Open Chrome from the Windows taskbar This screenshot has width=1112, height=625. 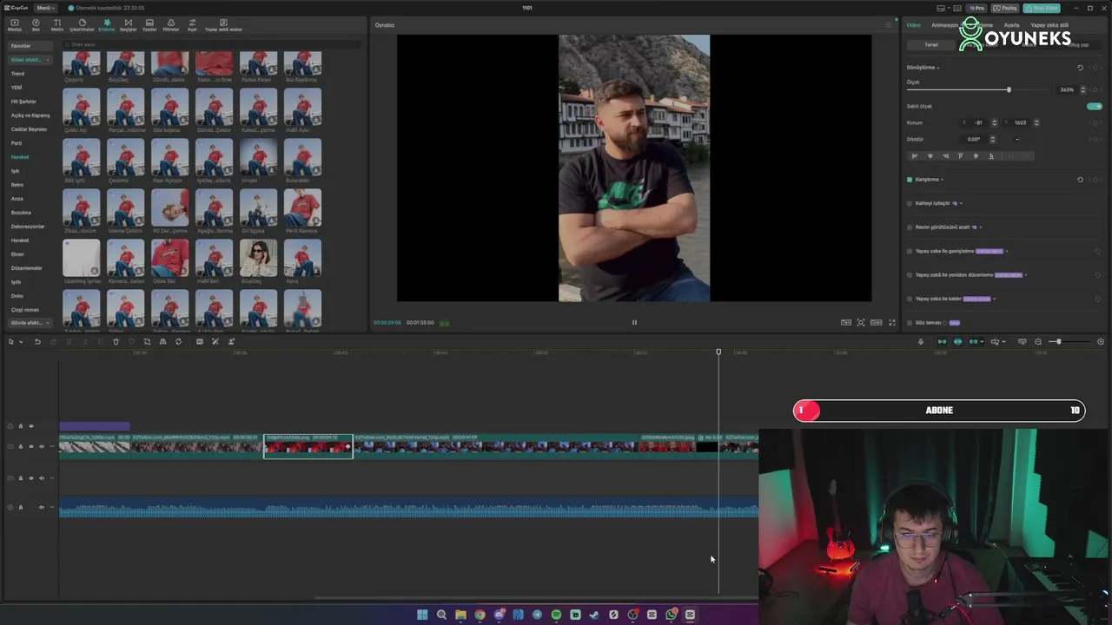click(x=480, y=615)
